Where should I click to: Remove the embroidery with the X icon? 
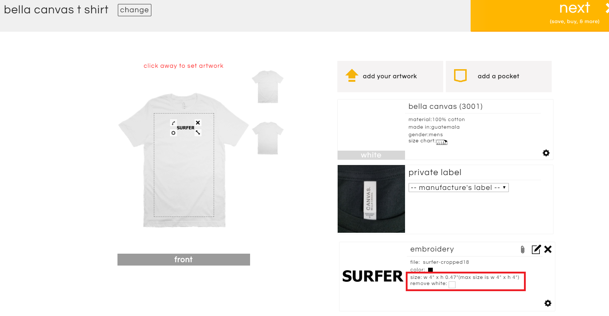coord(548,249)
